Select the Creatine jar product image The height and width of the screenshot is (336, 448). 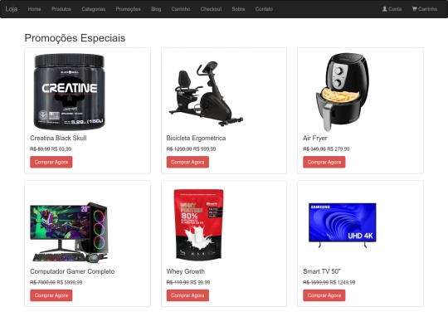click(70, 91)
